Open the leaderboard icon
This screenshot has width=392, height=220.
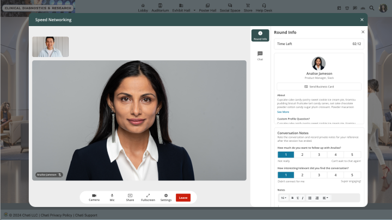click(363, 8)
